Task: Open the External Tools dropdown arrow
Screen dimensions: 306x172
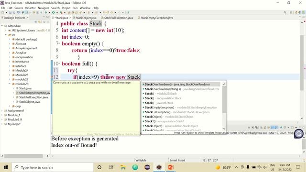Action: pyautogui.click(x=65, y=12)
